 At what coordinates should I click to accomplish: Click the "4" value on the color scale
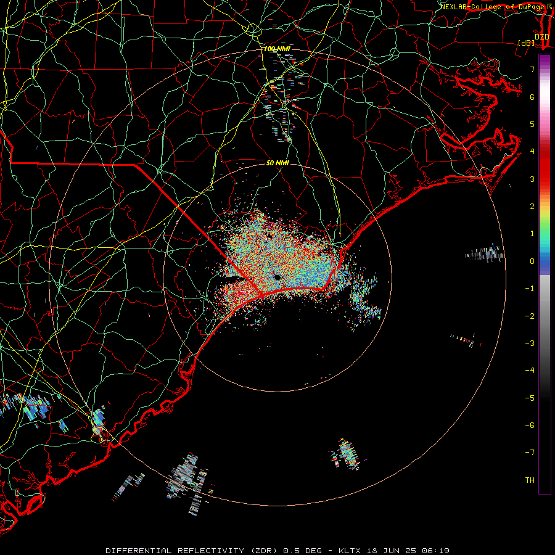532,152
